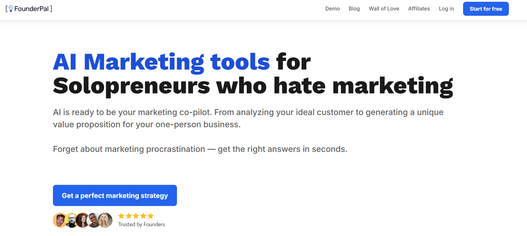Open the Blog navigation link
This screenshot has width=527, height=236.
click(354, 9)
